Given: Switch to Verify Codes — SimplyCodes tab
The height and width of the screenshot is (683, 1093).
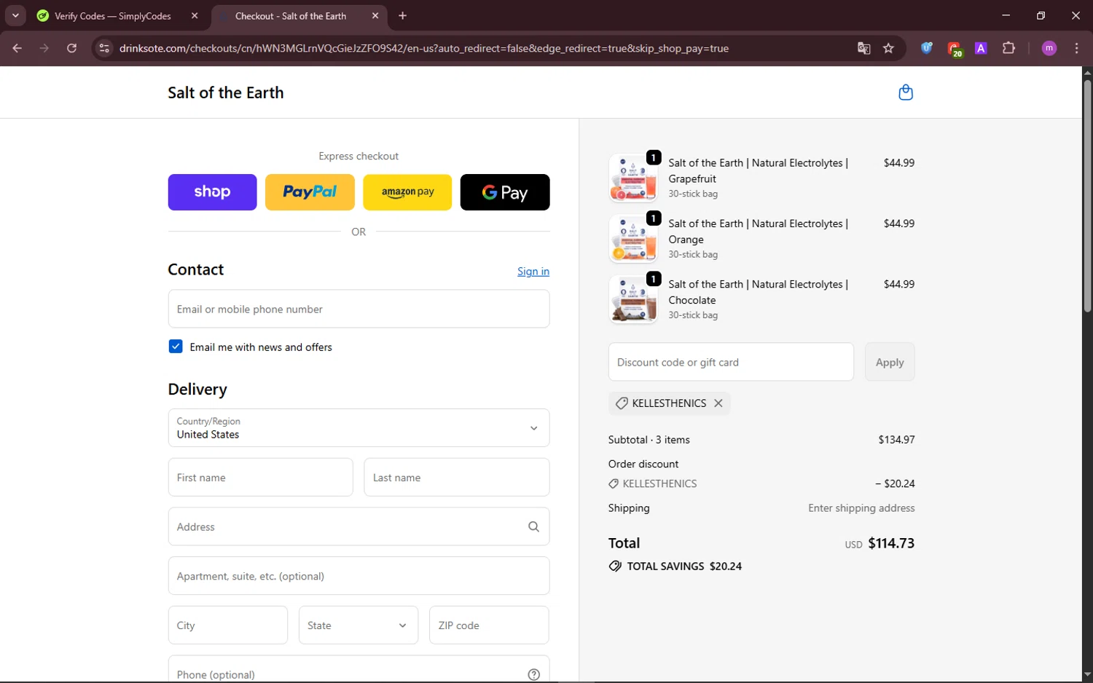Looking at the screenshot, I should click(x=113, y=16).
